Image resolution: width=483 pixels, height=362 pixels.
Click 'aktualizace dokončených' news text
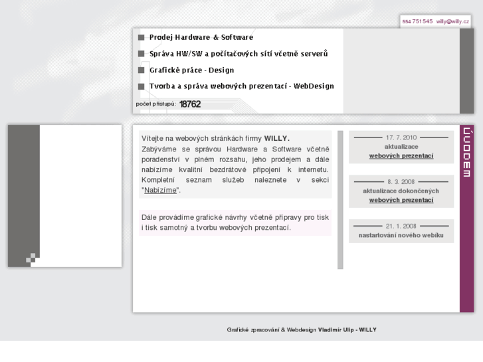401,191
